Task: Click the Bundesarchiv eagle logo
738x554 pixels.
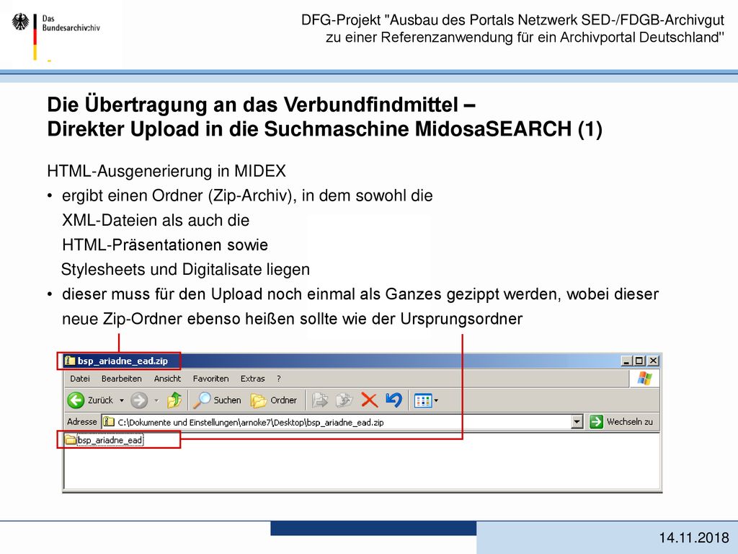Action: 20,22
